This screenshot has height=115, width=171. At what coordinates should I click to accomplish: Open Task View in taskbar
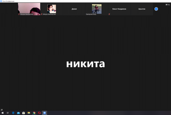[8, 113]
